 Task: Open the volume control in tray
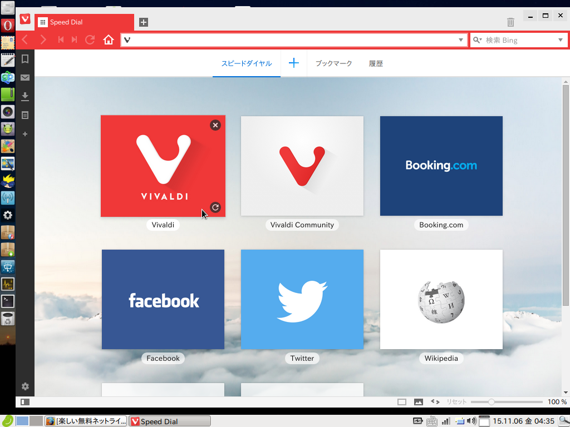[x=471, y=421]
